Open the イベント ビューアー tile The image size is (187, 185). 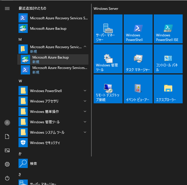[x=138, y=89]
